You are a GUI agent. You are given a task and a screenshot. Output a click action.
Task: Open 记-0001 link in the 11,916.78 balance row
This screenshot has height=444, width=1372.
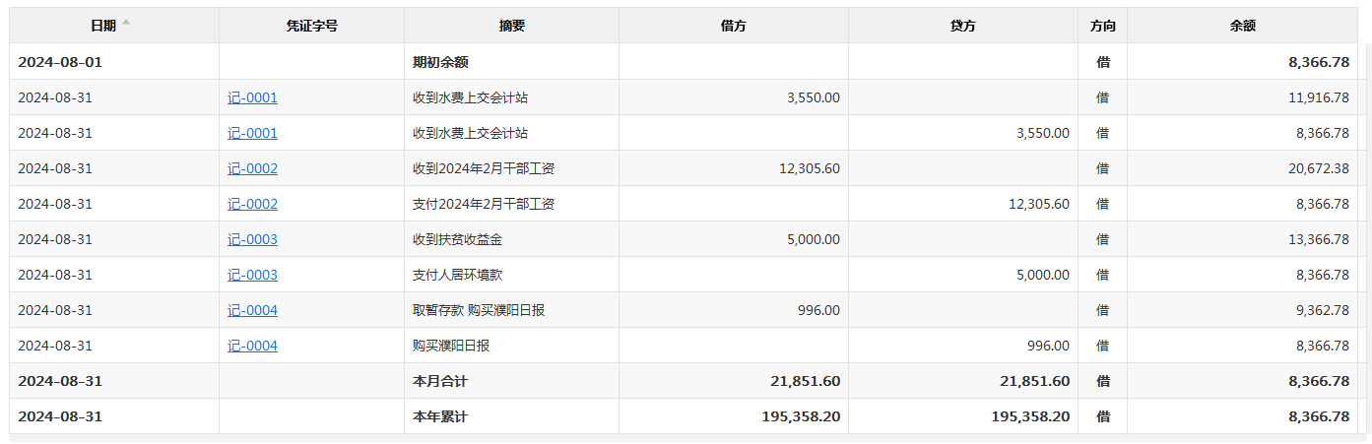click(252, 97)
